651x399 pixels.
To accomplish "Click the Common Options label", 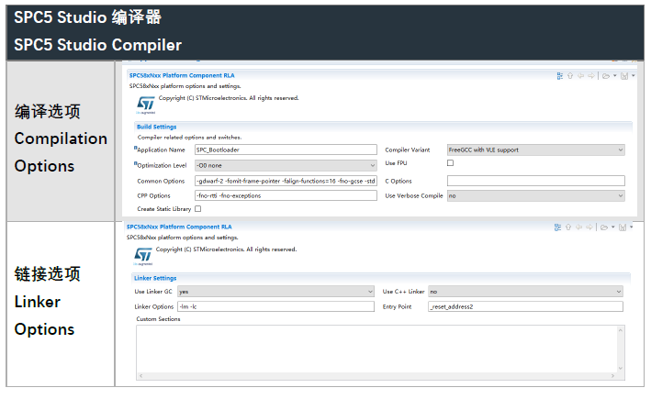I will pos(161,182).
